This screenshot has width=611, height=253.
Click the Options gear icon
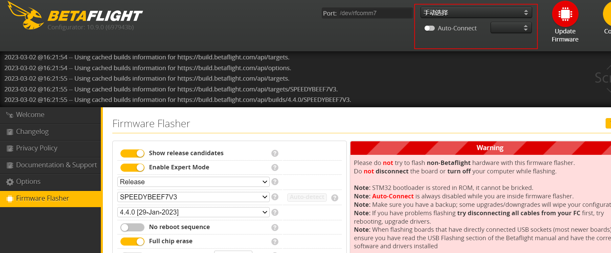click(x=10, y=182)
